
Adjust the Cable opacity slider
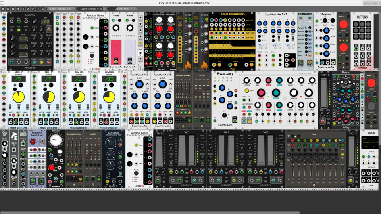click(60, 9)
